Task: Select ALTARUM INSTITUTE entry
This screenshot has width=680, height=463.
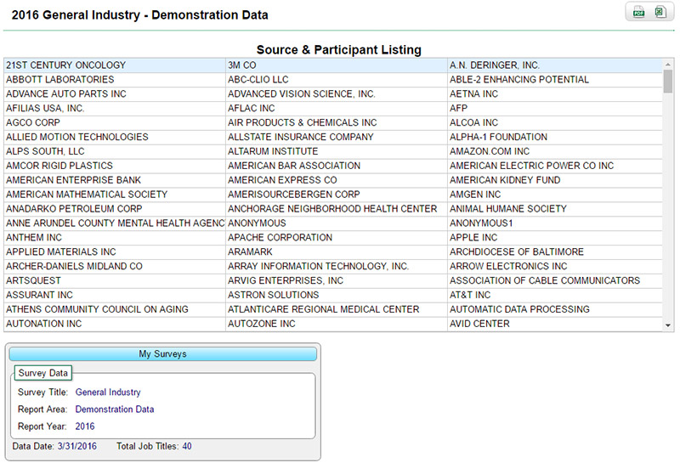Action: click(x=337, y=151)
